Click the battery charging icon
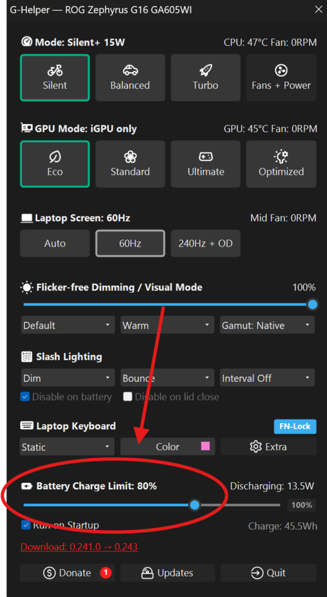 [x=27, y=486]
